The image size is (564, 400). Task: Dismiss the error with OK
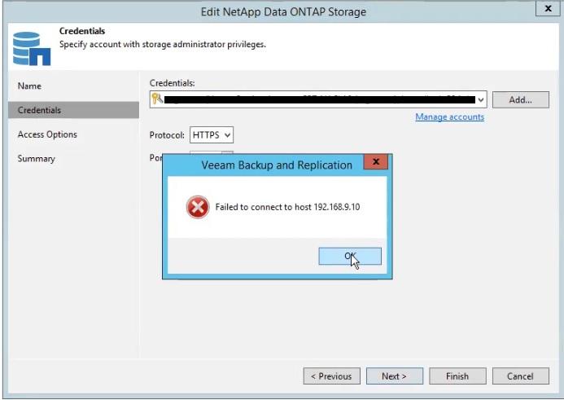[x=350, y=257]
